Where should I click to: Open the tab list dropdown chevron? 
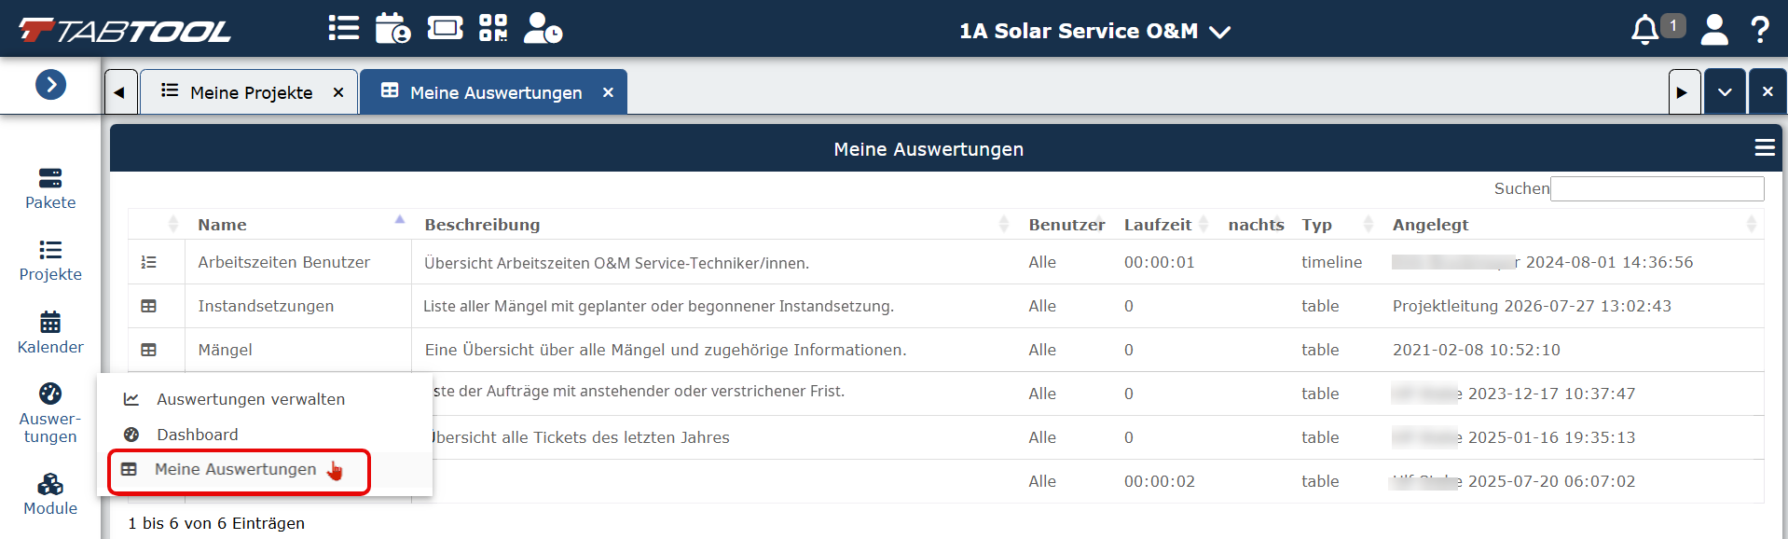coord(1725,92)
